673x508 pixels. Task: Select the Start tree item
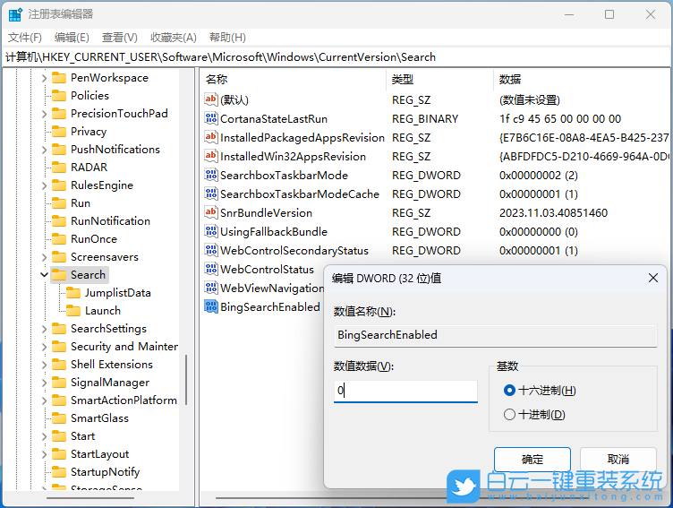click(82, 436)
